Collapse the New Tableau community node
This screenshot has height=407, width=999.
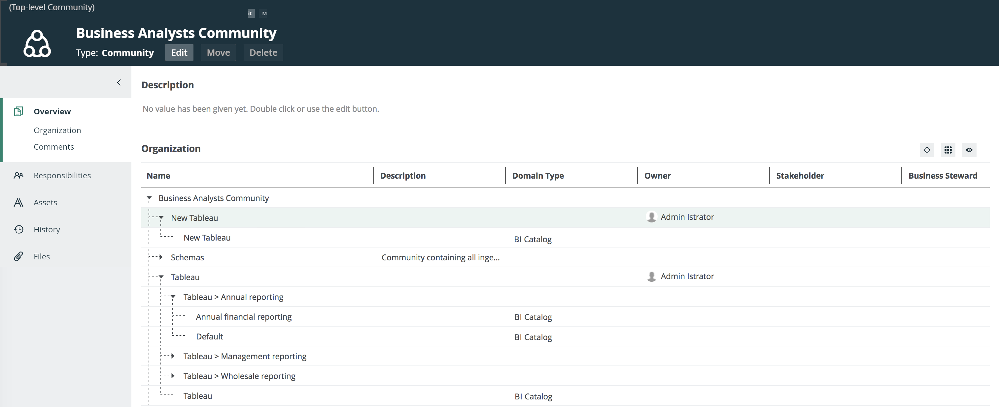[x=161, y=218]
